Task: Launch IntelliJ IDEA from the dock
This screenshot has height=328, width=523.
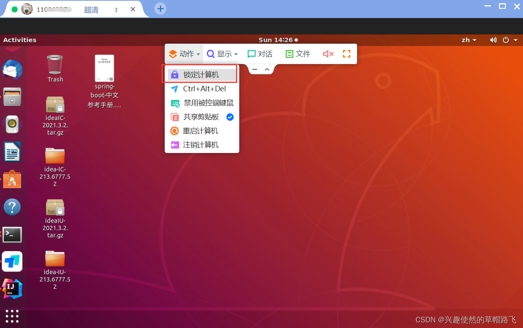Action: coord(12,289)
